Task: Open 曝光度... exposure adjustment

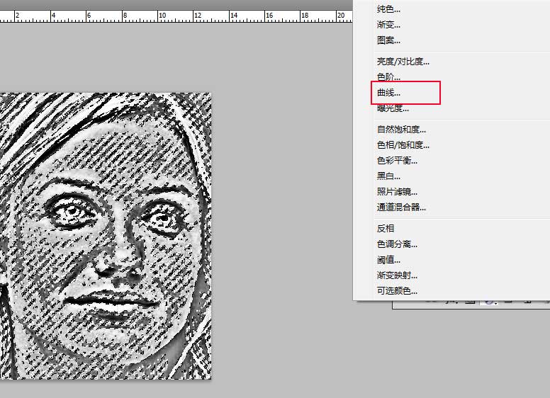Action: point(393,108)
